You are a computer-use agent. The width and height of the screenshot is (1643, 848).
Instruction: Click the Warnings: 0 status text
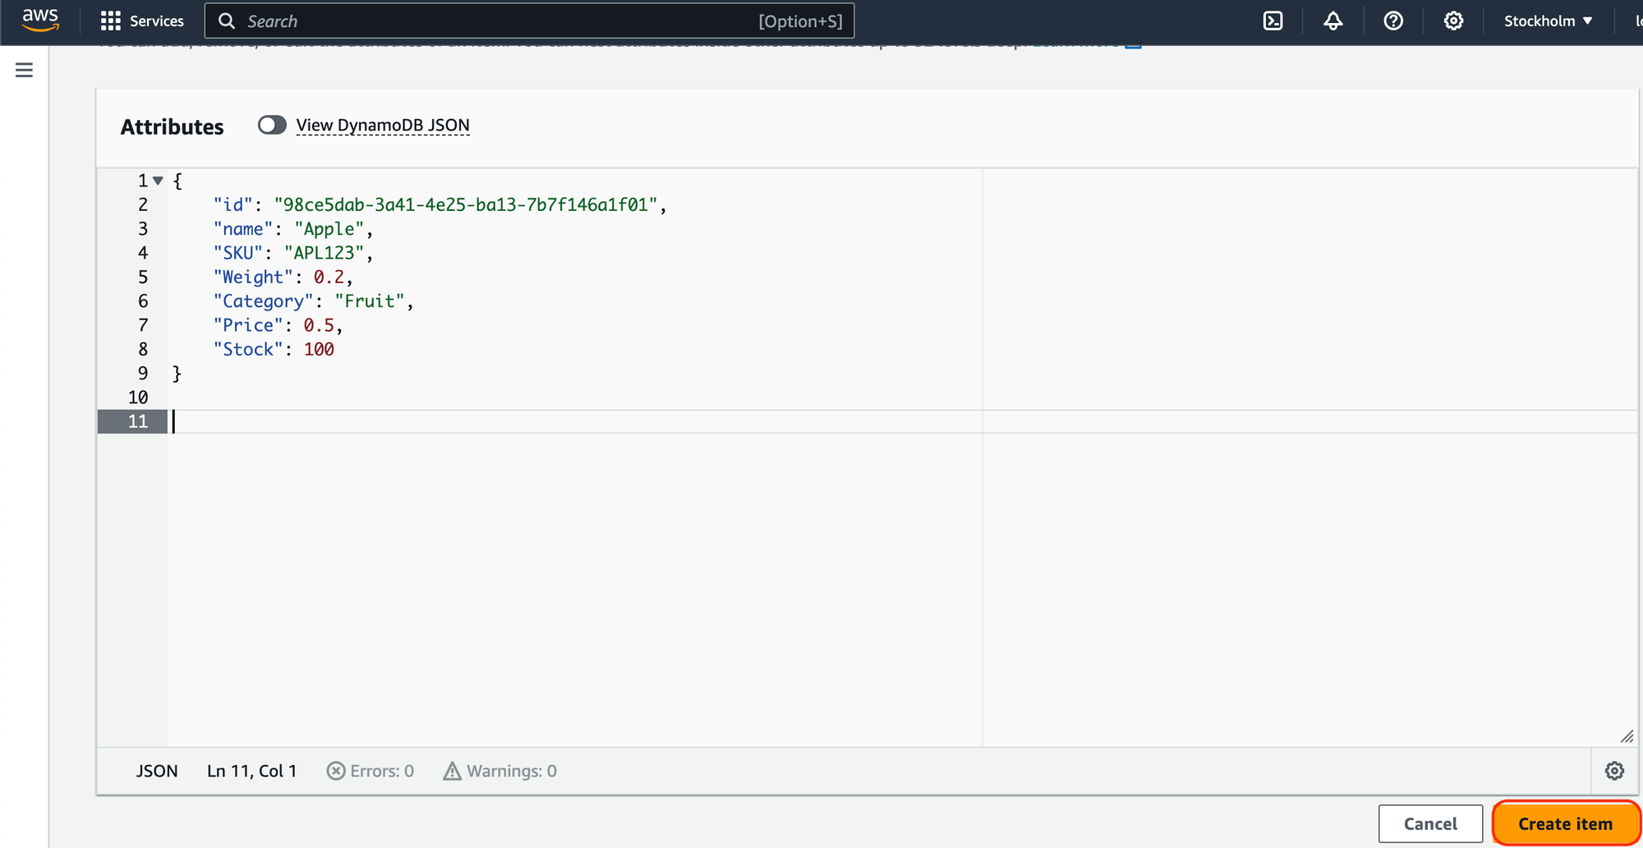coord(512,771)
